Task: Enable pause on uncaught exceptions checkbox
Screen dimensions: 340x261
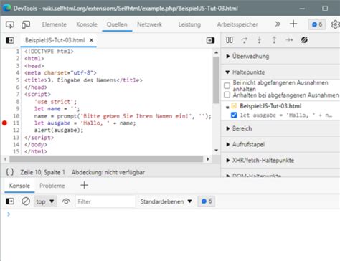Action: click(227, 85)
